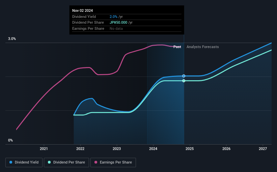The width and height of the screenshot is (277, 172).
Task: Click the pink Earnings Per Share legend dot
Action: coord(96,162)
